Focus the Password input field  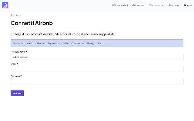(97, 81)
